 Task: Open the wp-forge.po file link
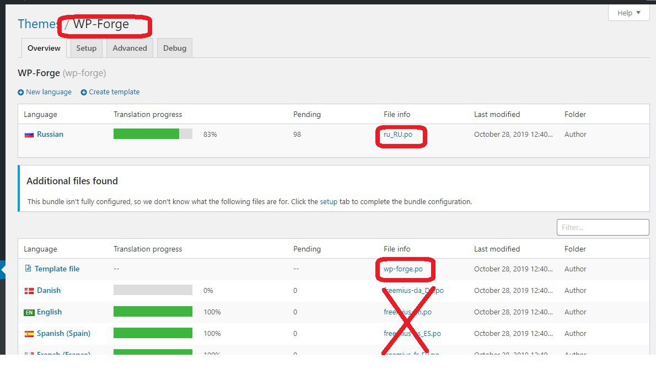coord(403,269)
